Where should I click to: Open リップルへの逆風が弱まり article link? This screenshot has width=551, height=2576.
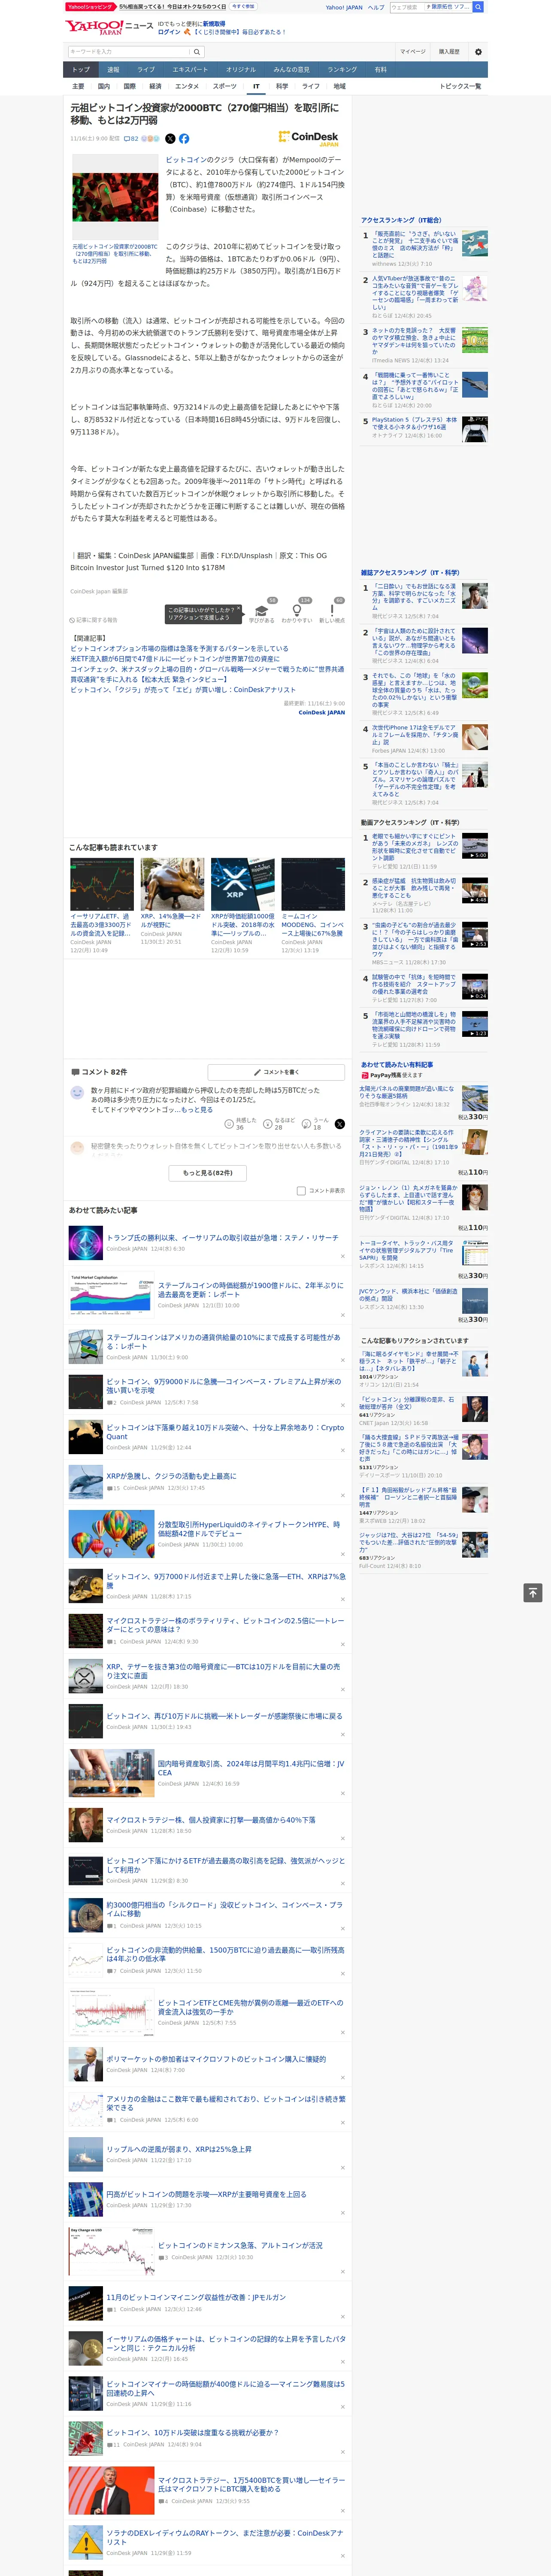[179, 2148]
